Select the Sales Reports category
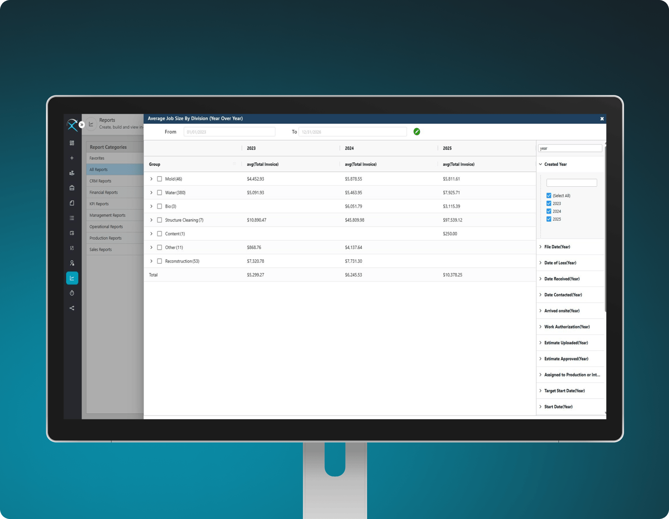Viewport: 669px width, 519px height. (101, 250)
